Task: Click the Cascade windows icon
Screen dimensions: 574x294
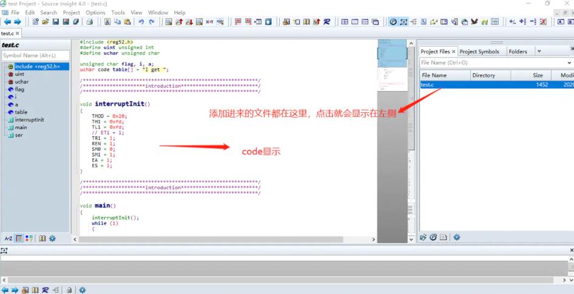Action: (x=375, y=22)
